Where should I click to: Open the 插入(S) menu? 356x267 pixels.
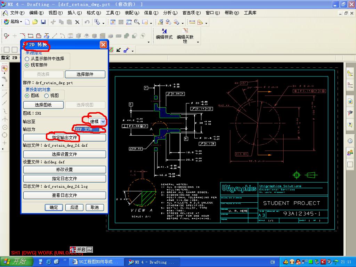pos(74,13)
